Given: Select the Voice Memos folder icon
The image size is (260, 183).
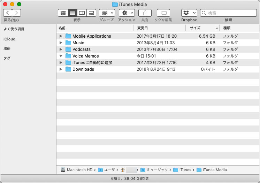Looking at the screenshot, I should (x=68, y=56).
